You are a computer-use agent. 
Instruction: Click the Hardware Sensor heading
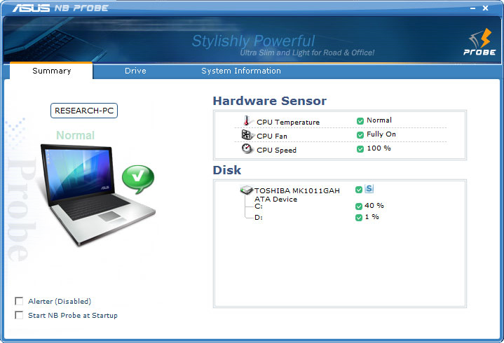tap(270, 101)
